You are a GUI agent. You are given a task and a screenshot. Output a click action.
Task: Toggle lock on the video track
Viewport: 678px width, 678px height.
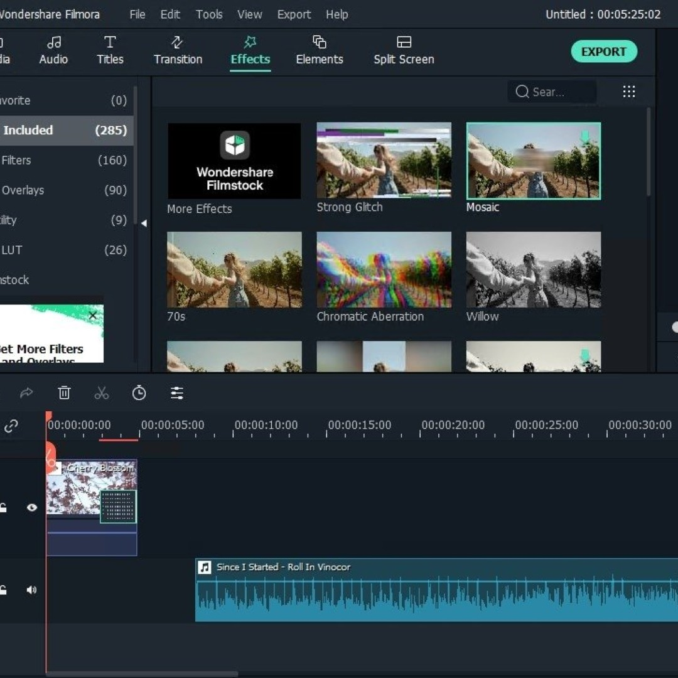(x=4, y=508)
